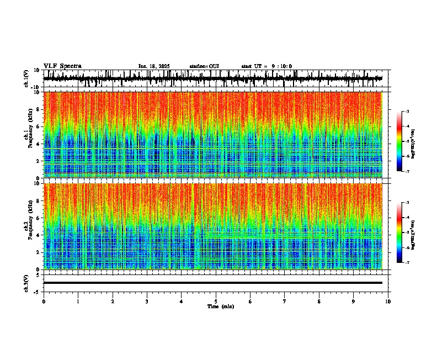Click the "Time (min)" axis label
Viewport: 437px width, 338px height.
221,307
